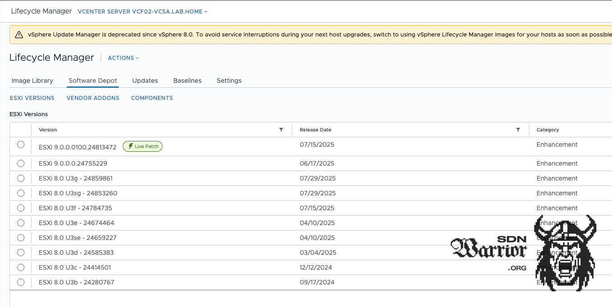The image size is (612, 307).
Task: Open the filter for the Release Date column
Action: 518,130
